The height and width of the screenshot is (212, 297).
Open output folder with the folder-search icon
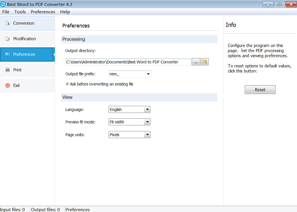tap(205, 62)
